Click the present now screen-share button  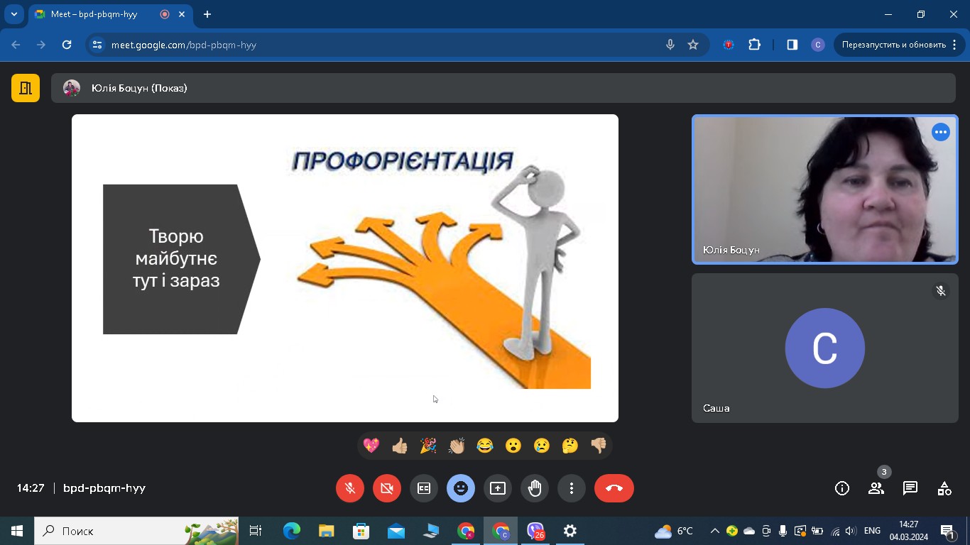pyautogui.click(x=498, y=488)
